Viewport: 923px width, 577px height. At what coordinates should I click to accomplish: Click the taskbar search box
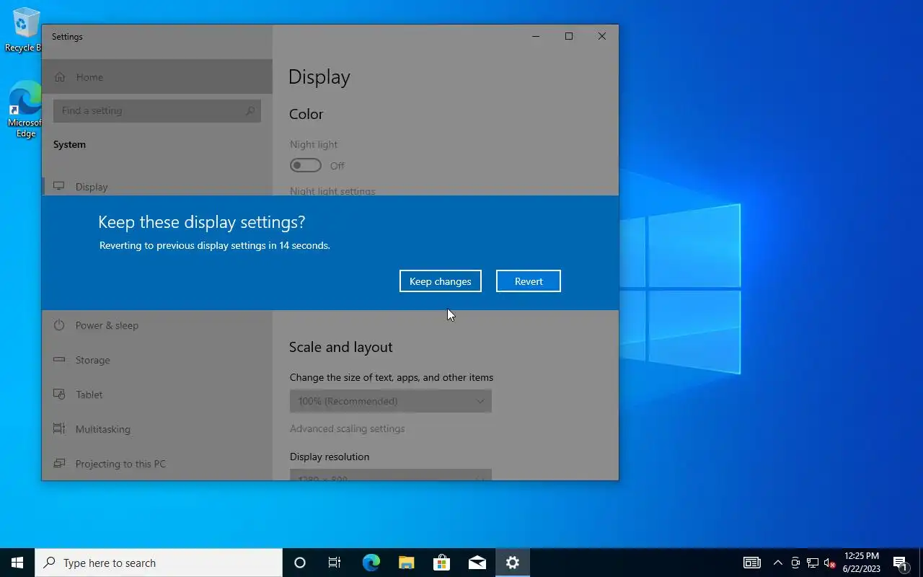click(159, 563)
